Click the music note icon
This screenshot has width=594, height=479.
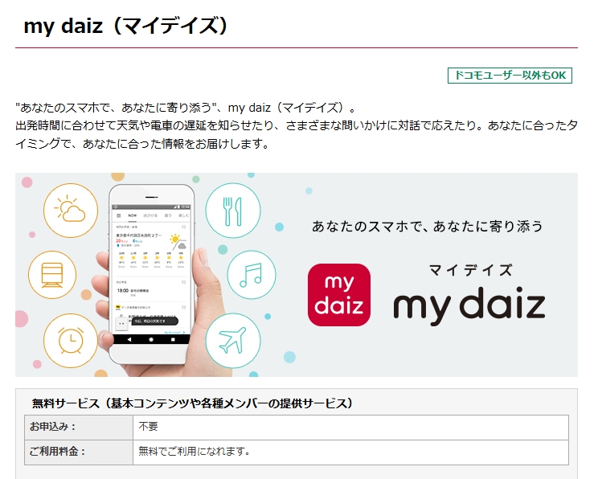tap(252, 275)
